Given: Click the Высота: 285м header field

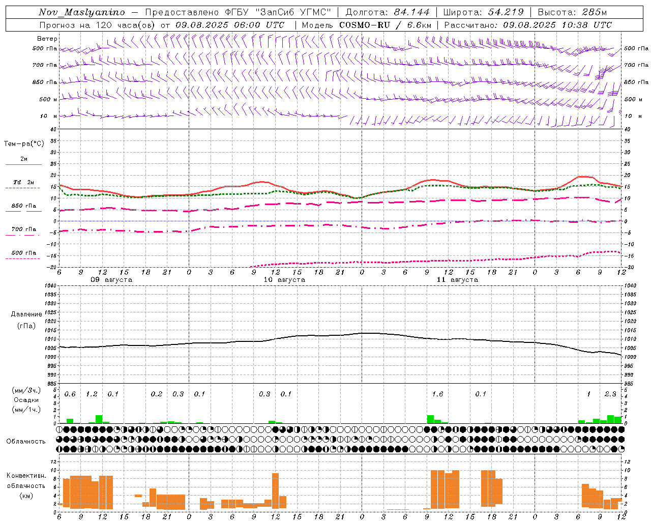Looking at the screenshot, I should click(572, 12).
